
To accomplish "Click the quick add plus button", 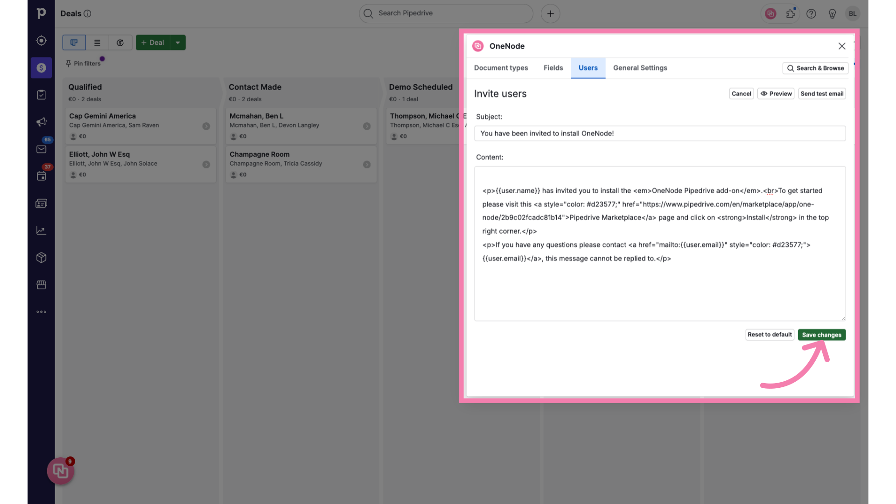I will [550, 14].
